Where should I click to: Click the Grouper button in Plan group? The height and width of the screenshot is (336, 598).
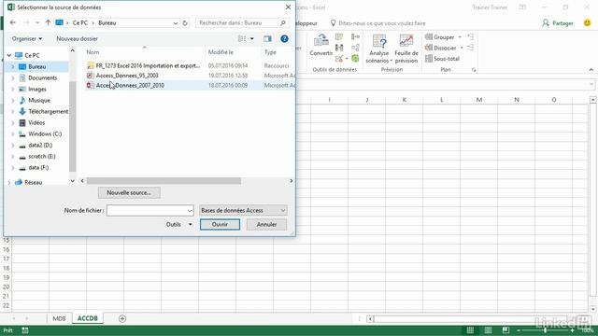(440, 37)
